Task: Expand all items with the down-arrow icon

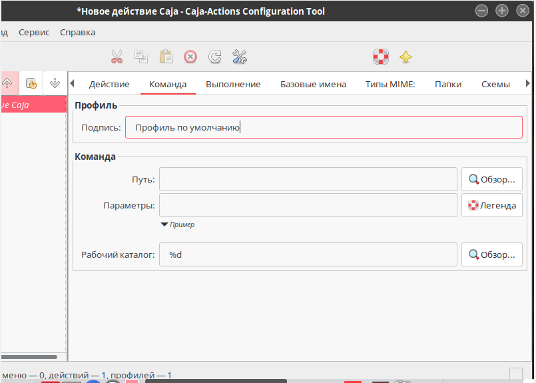Action: click(55, 83)
